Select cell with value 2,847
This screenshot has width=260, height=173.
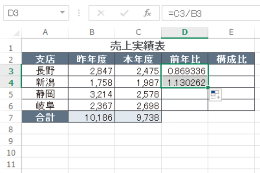pos(91,70)
